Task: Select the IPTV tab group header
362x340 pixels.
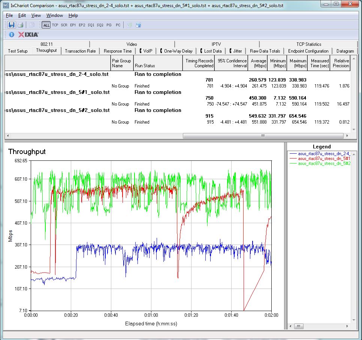Action: click(x=216, y=44)
